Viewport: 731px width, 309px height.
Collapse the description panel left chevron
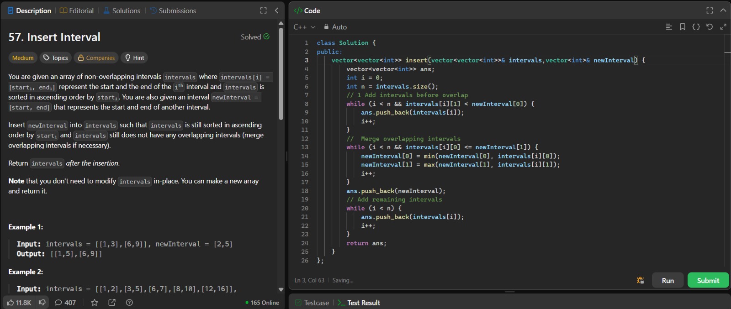pyautogui.click(x=276, y=10)
